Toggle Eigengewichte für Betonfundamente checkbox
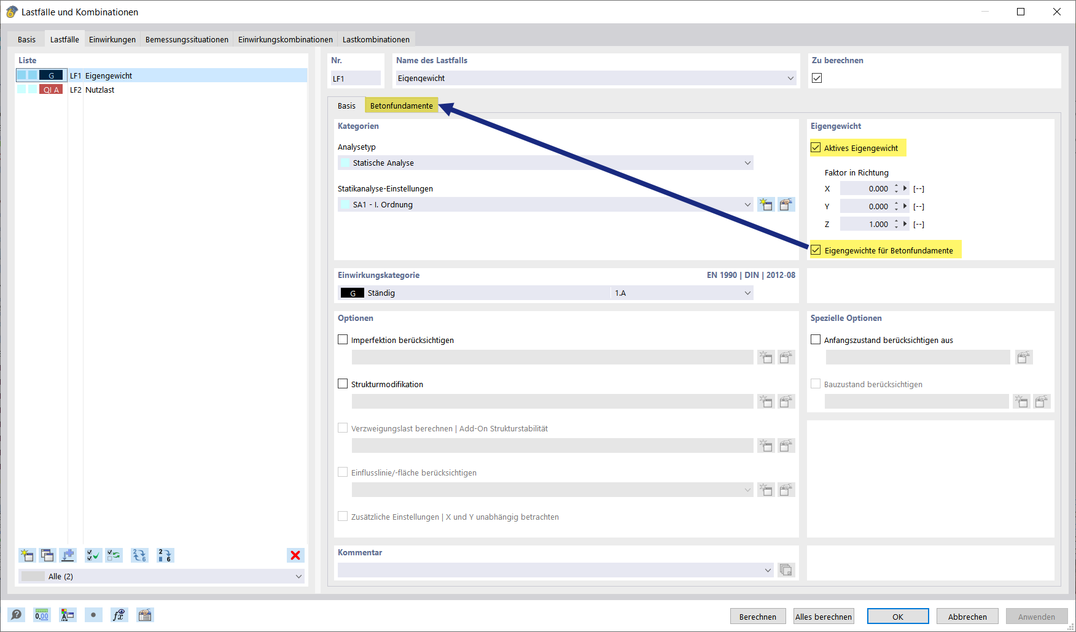This screenshot has height=632, width=1076. click(x=816, y=250)
